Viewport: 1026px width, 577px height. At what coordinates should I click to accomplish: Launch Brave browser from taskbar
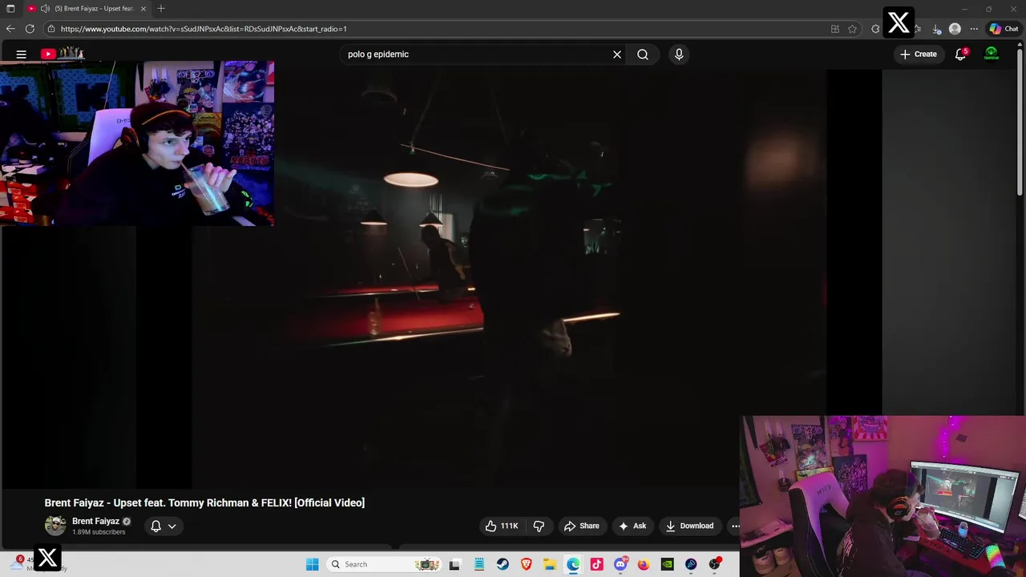coord(526,564)
